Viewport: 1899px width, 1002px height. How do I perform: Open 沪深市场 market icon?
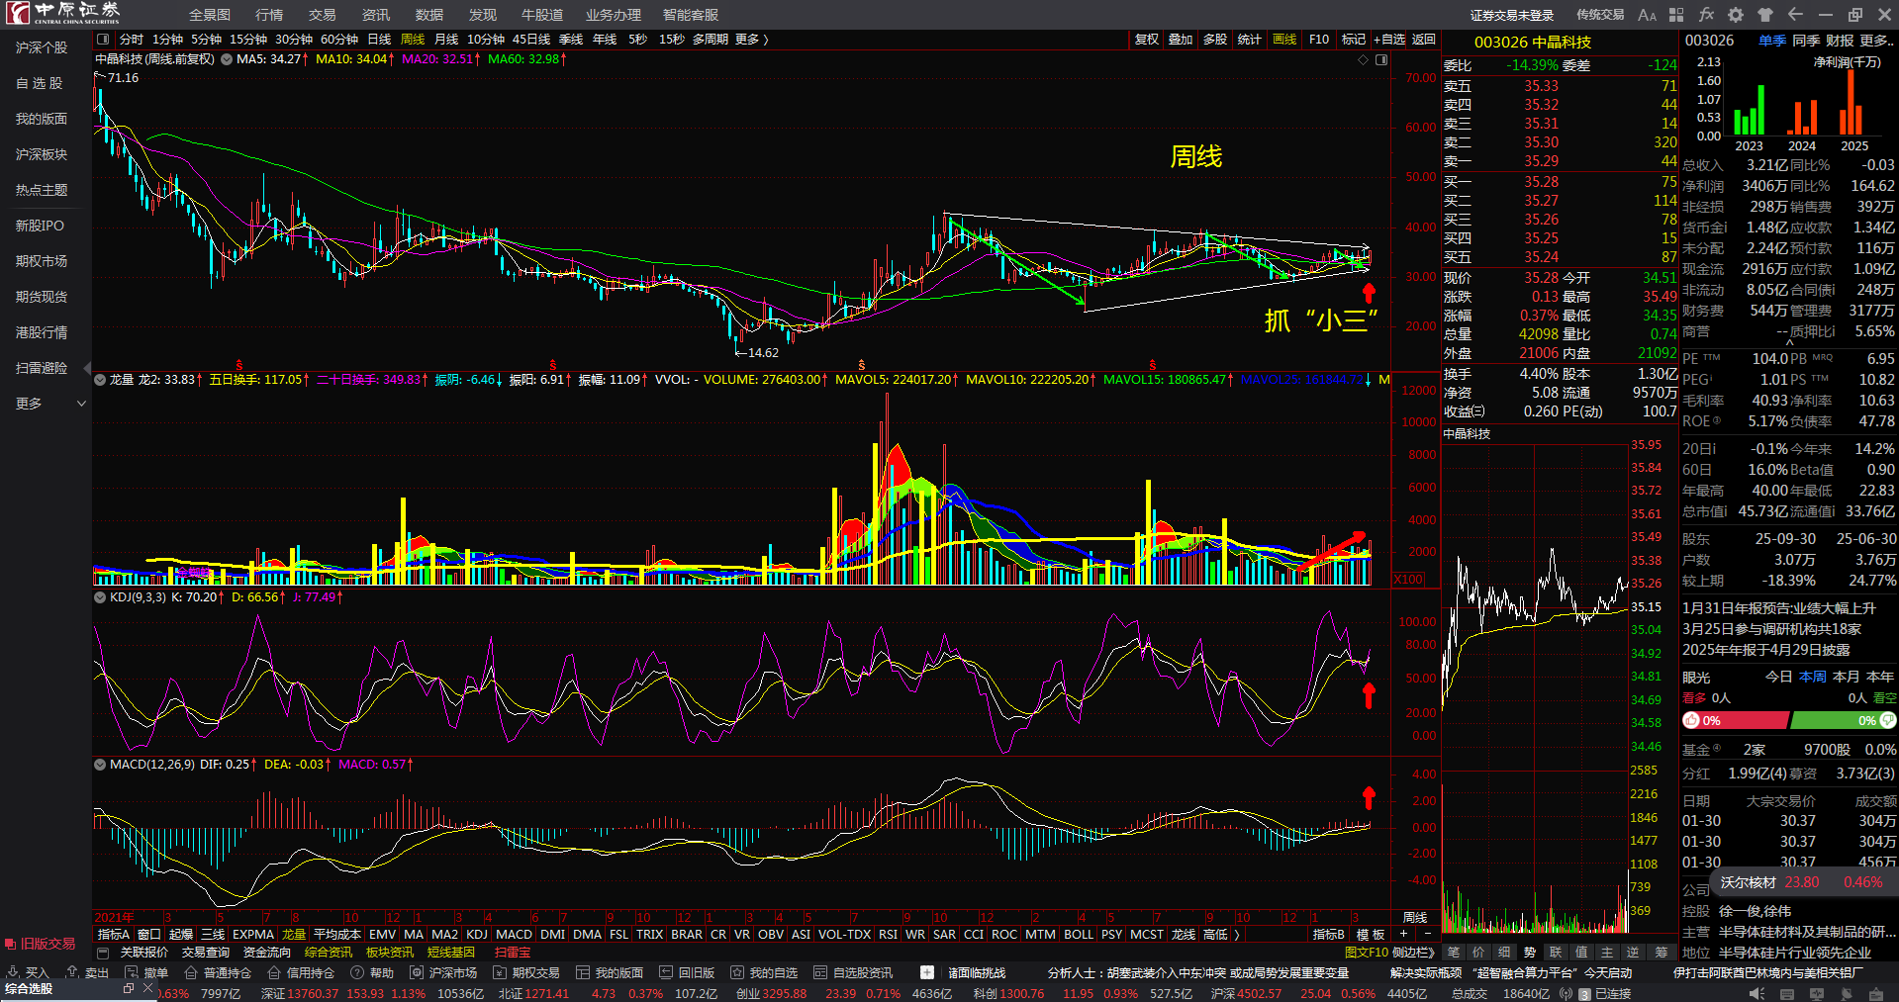417,972
